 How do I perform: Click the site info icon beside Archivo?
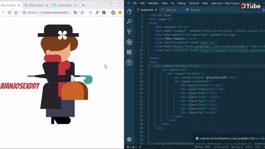[x=24, y=12]
